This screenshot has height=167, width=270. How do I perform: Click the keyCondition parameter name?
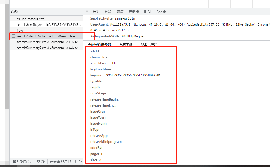click(101, 69)
